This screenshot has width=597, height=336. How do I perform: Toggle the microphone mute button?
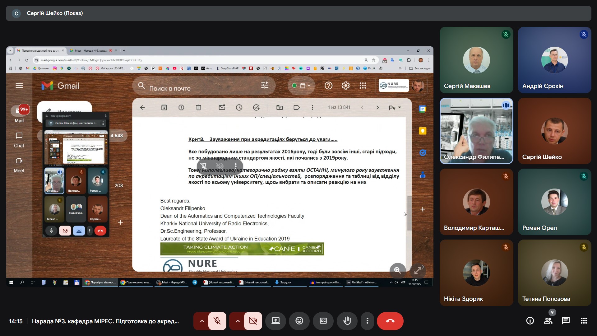pyautogui.click(x=217, y=321)
